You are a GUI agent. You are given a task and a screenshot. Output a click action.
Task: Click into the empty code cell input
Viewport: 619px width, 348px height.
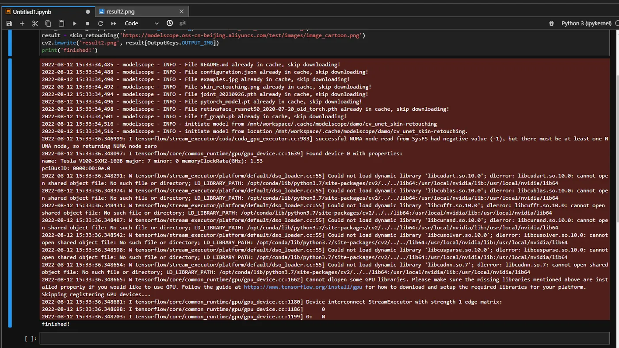(x=324, y=339)
